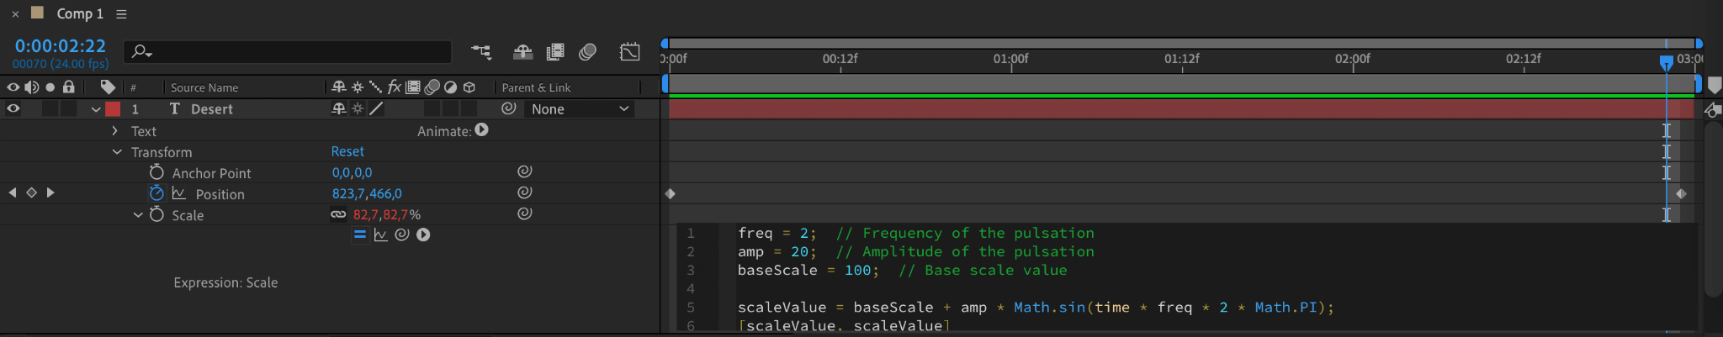Expand the Text property group

click(x=115, y=131)
